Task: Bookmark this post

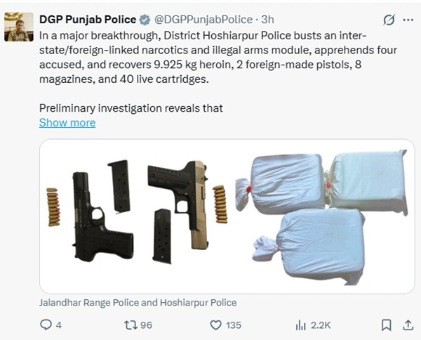Action: click(x=386, y=325)
